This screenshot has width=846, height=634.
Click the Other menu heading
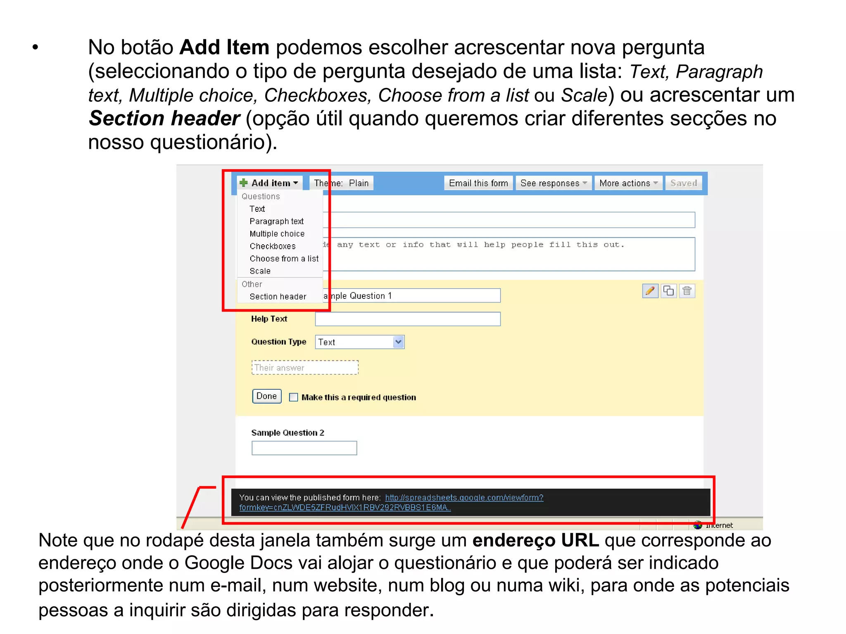pos(252,284)
